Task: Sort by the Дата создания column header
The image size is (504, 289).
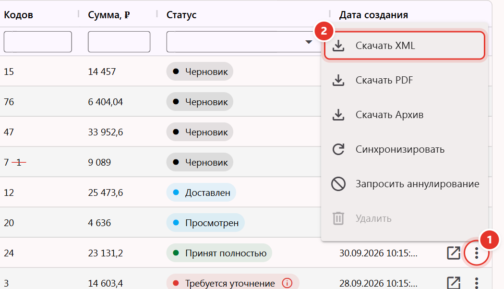Action: [373, 15]
